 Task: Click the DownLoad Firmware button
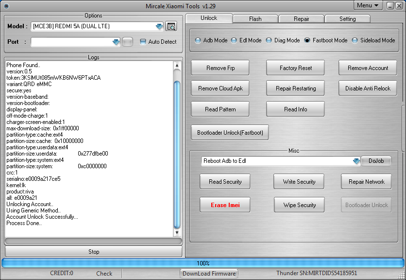point(209,274)
